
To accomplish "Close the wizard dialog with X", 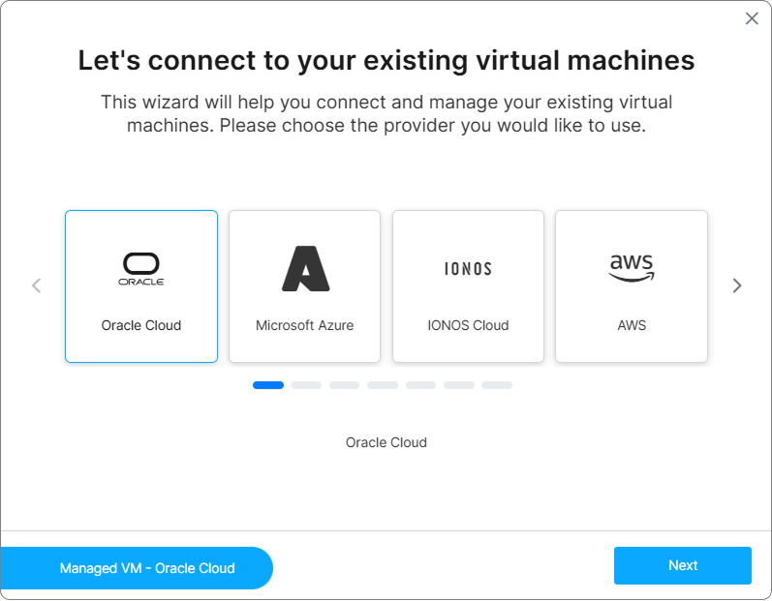I will click(x=752, y=18).
